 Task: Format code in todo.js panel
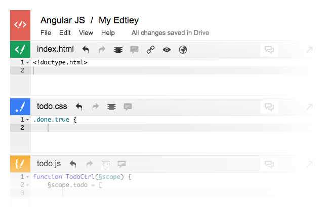tap(105, 164)
